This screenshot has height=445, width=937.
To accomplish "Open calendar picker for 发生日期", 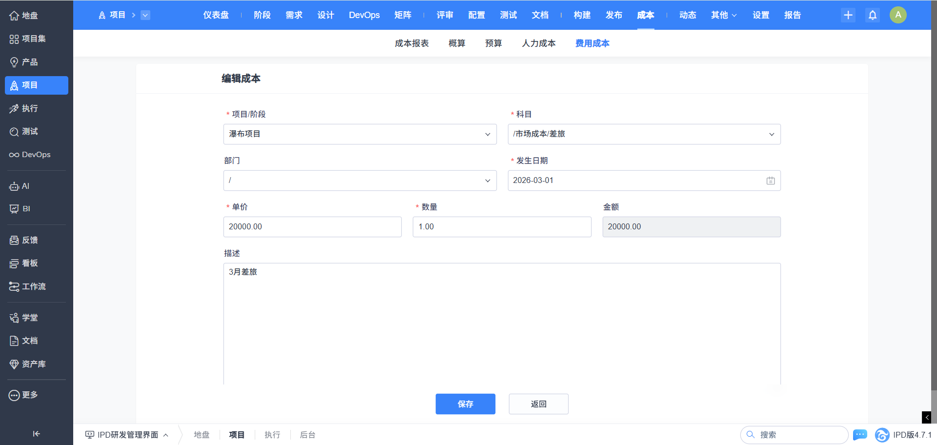I will tap(771, 181).
